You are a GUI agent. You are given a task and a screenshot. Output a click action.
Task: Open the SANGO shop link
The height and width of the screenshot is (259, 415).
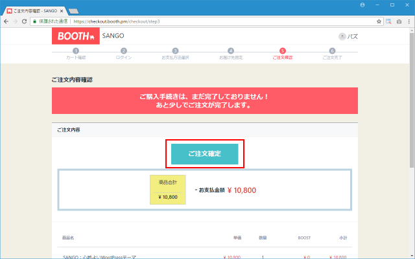(113, 36)
